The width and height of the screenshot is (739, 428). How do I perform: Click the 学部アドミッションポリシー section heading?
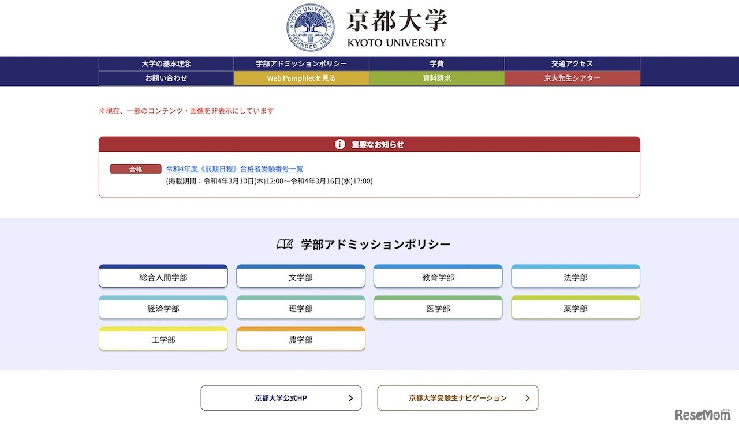click(376, 244)
